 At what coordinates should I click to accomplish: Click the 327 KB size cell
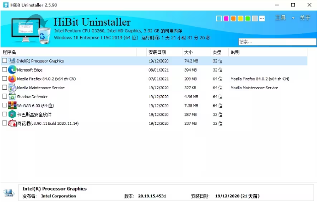pos(190,88)
